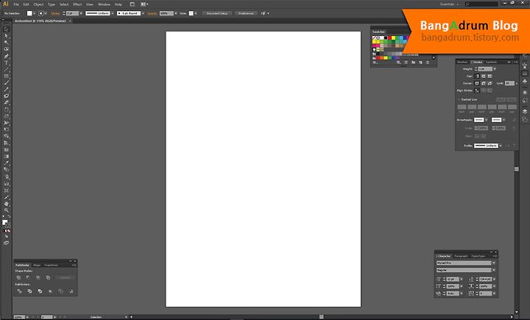Open the Layers panel from the dock
The image size is (530, 320).
(525, 111)
